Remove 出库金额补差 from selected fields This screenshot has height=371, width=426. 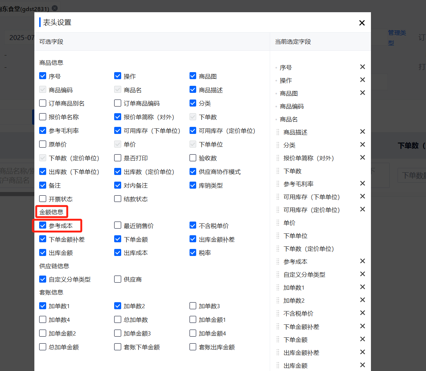point(362,352)
